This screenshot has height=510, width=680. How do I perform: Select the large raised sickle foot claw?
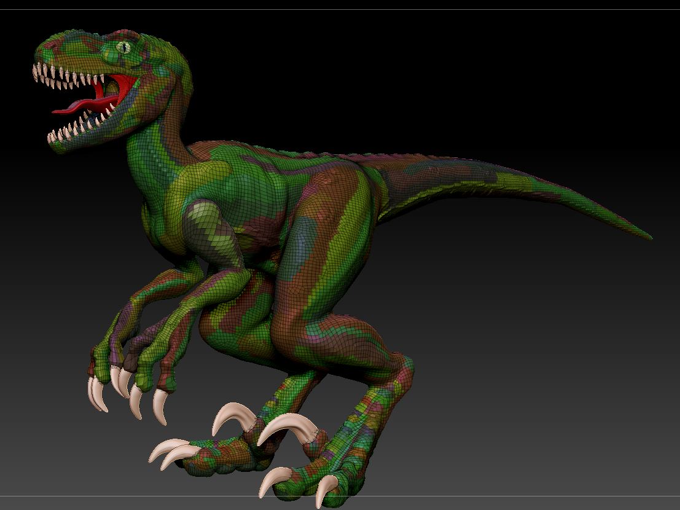tap(289, 425)
